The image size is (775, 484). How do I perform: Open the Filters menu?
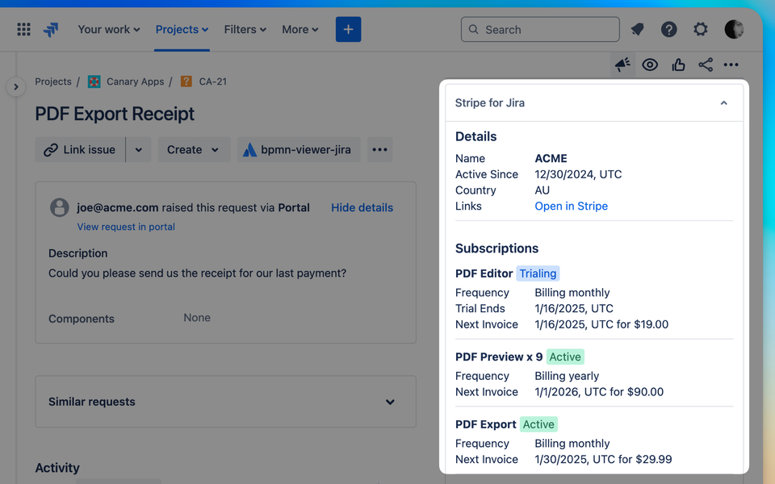pyautogui.click(x=245, y=30)
